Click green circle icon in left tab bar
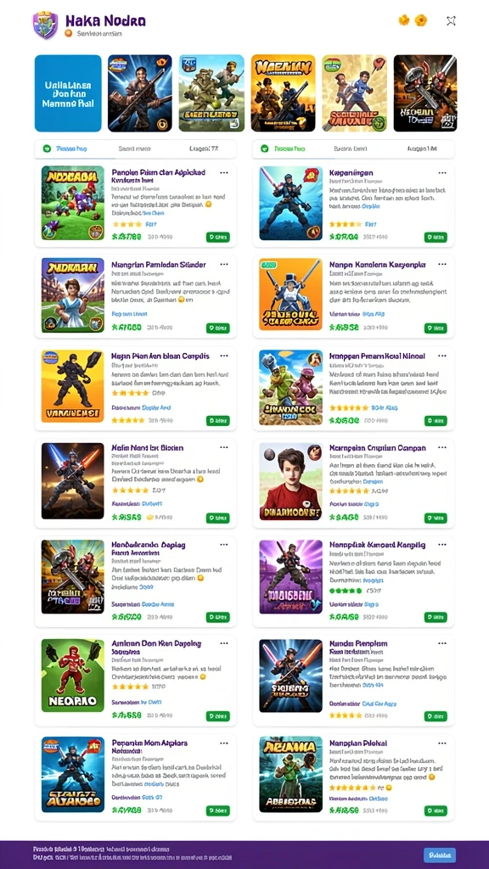 coord(48,149)
